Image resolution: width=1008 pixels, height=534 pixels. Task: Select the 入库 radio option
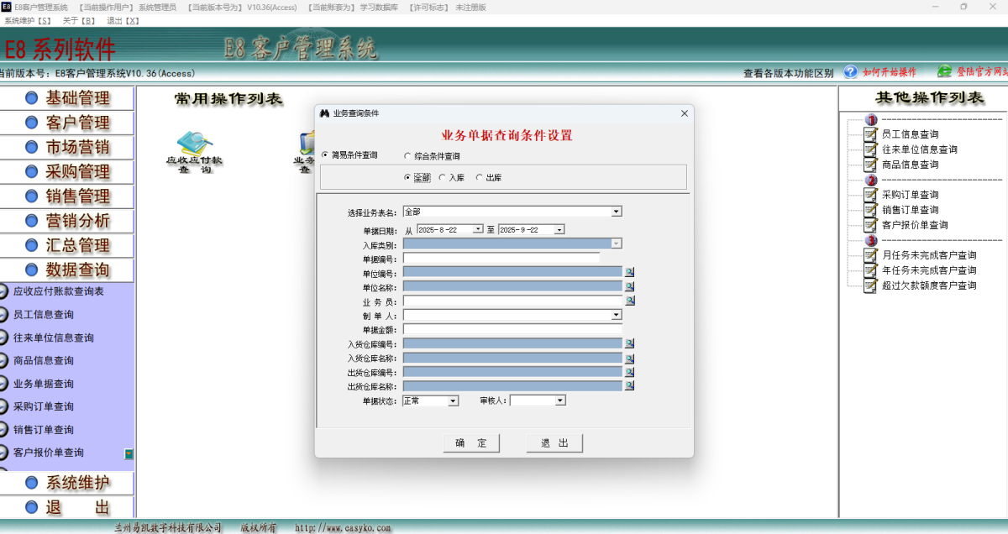[443, 177]
